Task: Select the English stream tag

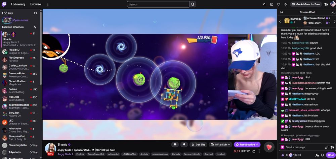Action: (80, 154)
